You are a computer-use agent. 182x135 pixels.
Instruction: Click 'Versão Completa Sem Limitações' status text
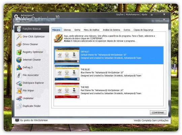151,120
